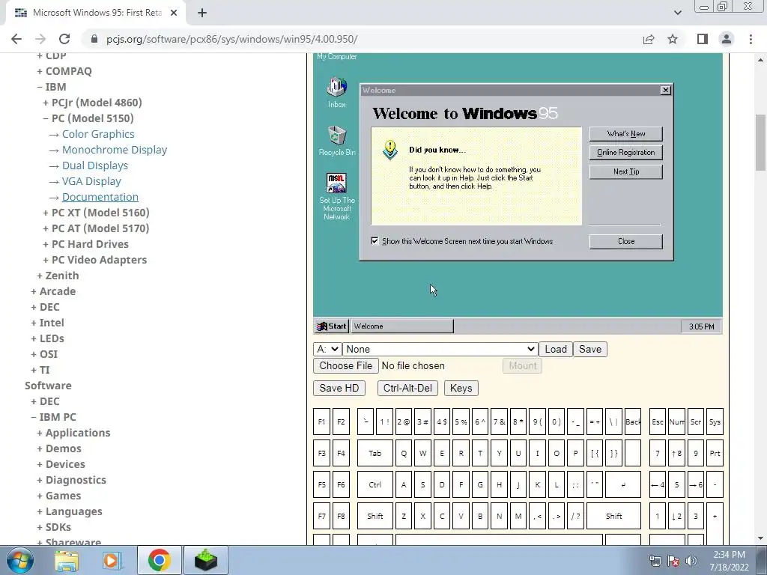This screenshot has width=767, height=575.
Task: Click the Windows 95 Start button
Action: coord(331,326)
